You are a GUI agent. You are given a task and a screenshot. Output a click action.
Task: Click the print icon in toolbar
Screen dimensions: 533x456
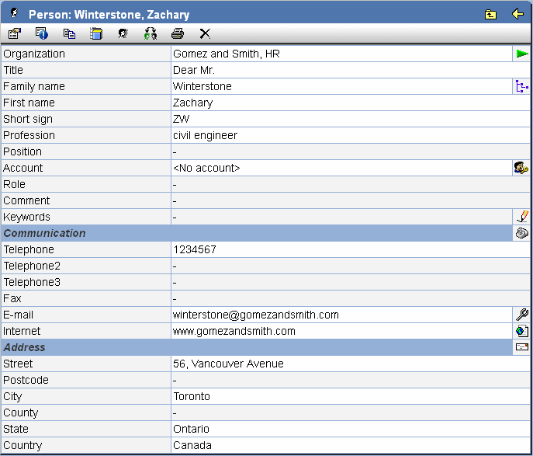tap(178, 33)
